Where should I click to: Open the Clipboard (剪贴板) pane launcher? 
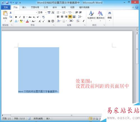click(12, 25)
